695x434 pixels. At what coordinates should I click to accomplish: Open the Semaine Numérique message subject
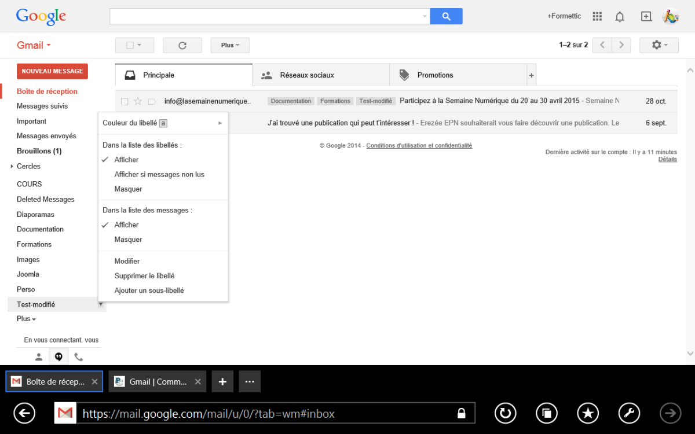point(489,101)
